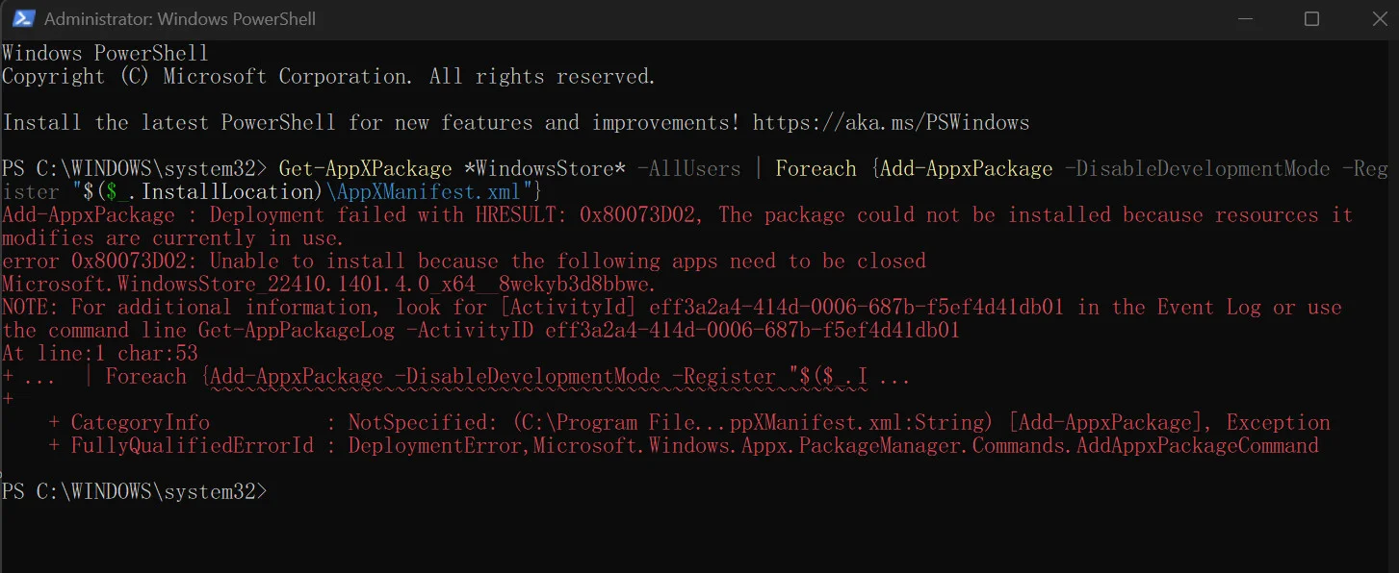Click the Get-AppXPackage command text
Image resolution: width=1399 pixels, height=573 pixels.
365,169
